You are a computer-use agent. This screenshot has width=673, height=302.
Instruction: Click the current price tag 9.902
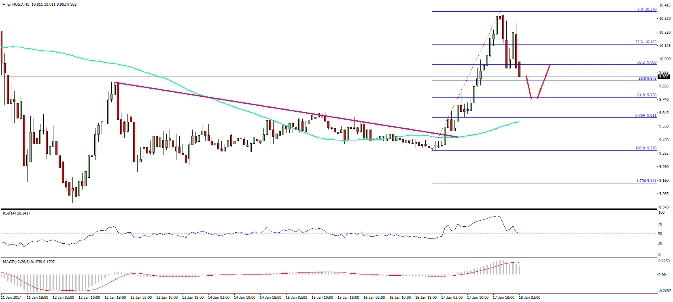pos(664,77)
